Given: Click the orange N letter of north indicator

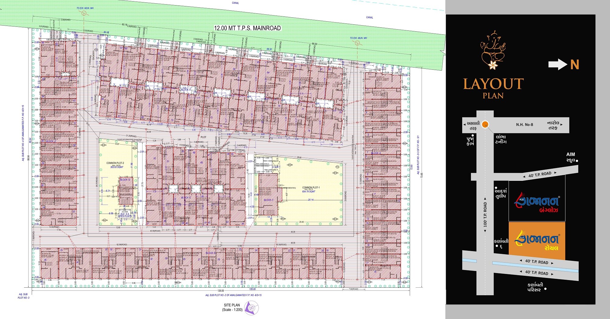Looking at the screenshot, I should pos(574,65).
